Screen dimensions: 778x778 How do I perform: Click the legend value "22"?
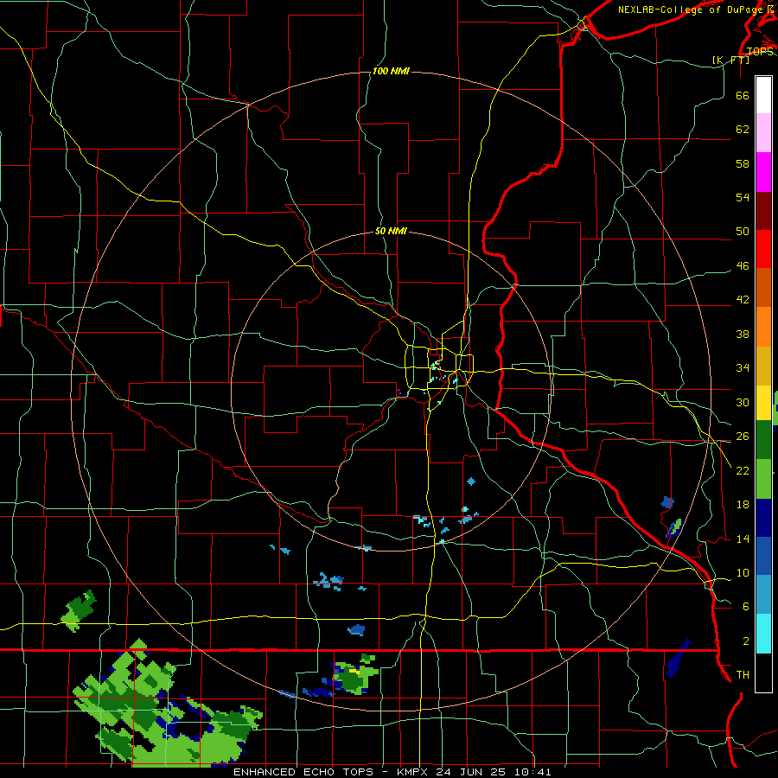743,470
